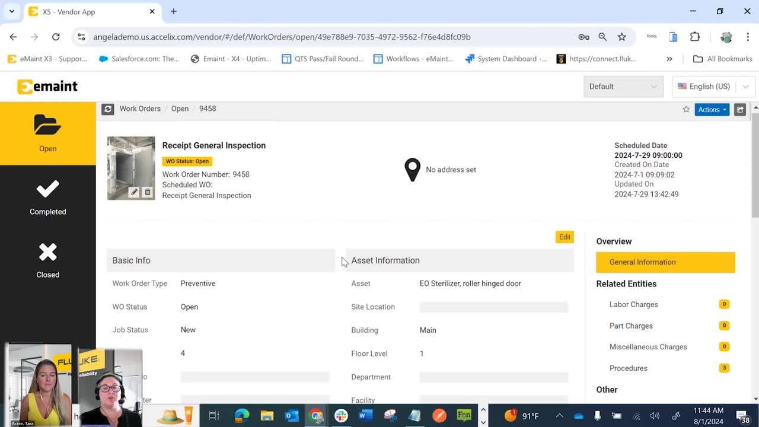Delete the work order image with trash icon
759x427 pixels.
(148, 192)
